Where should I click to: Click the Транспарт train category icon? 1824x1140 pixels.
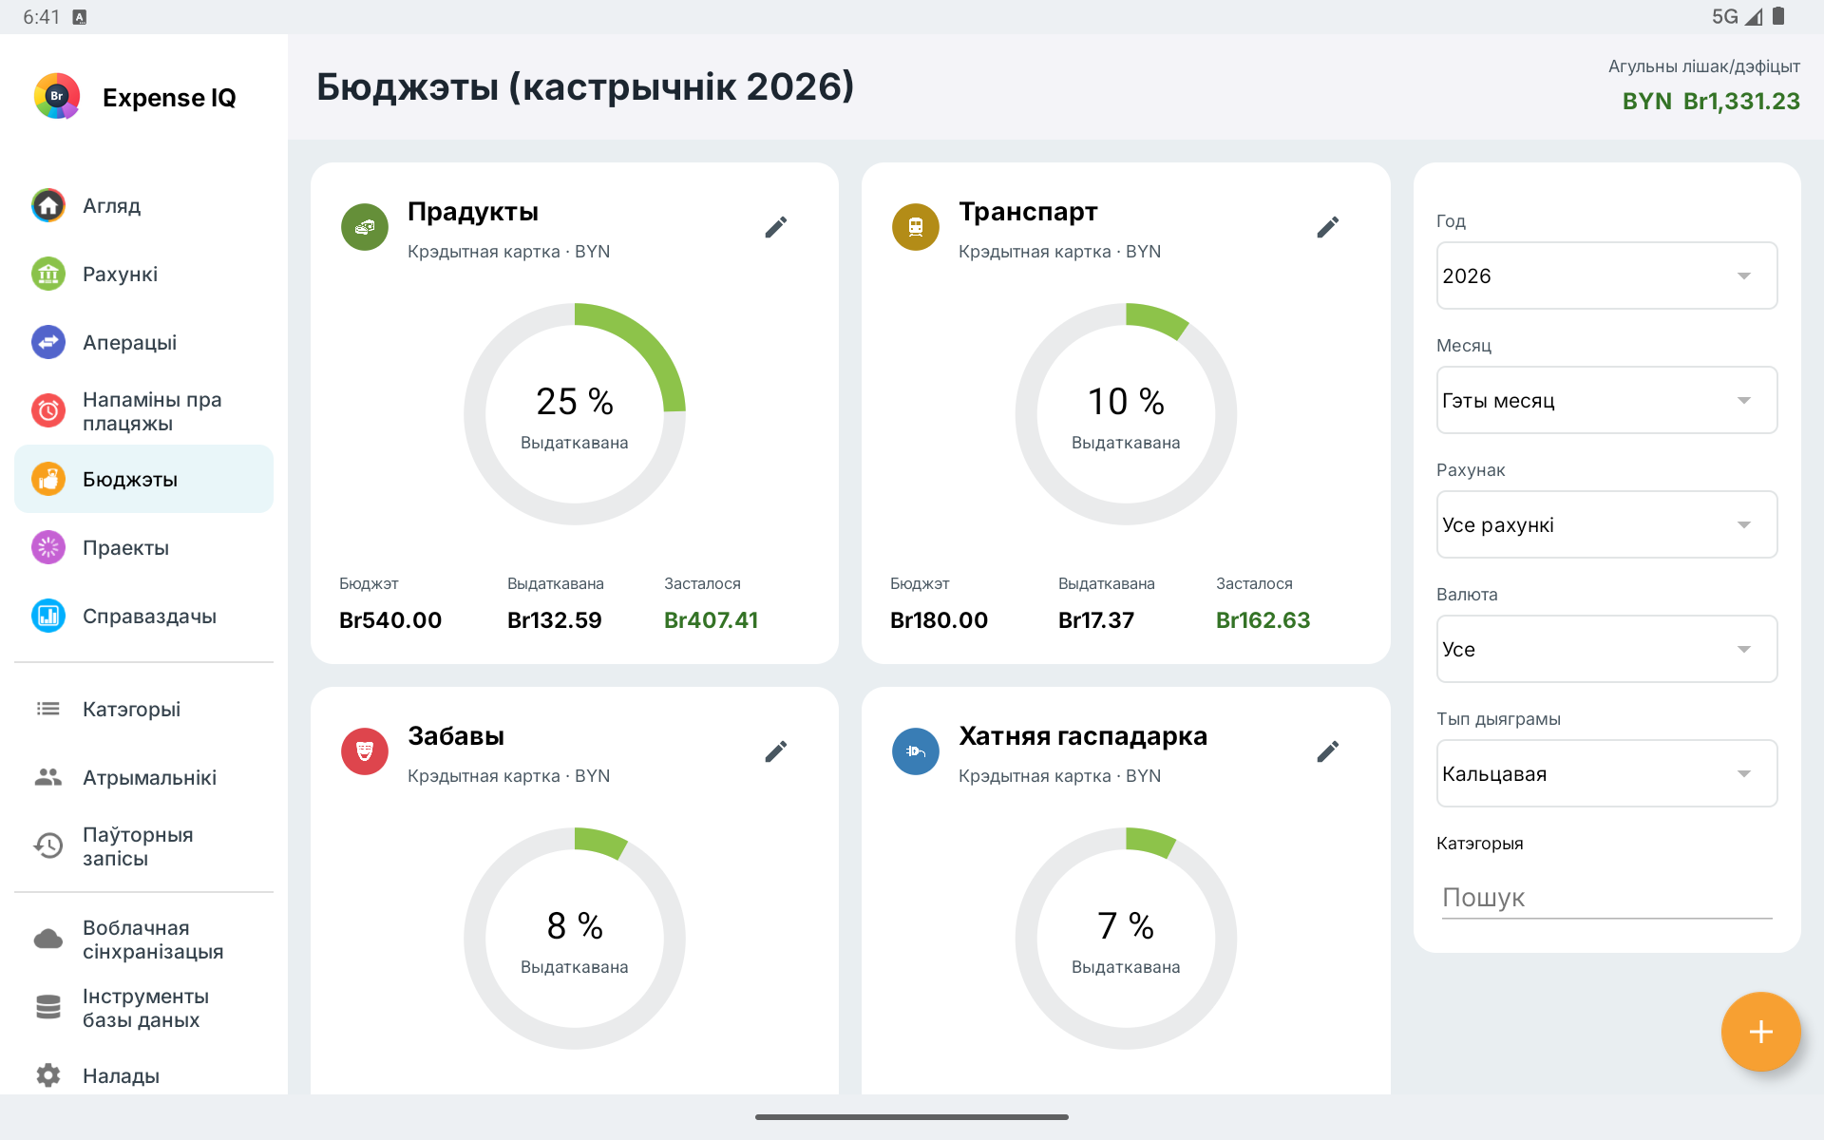(916, 227)
